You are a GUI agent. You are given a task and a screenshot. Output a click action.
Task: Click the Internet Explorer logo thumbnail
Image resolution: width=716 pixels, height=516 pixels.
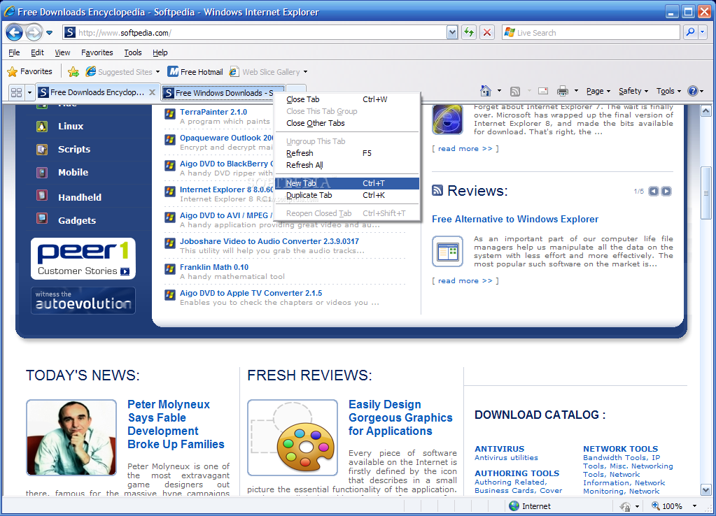(x=447, y=120)
